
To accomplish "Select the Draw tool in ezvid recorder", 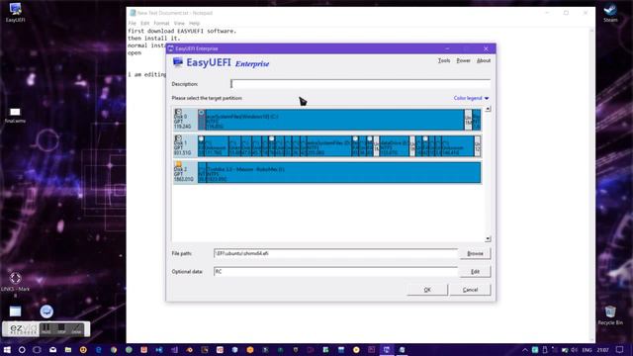I will pyautogui.click(x=76, y=329).
